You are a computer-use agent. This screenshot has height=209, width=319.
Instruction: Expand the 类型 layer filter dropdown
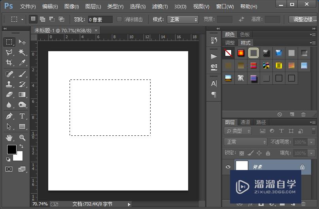pyautogui.click(x=238, y=131)
